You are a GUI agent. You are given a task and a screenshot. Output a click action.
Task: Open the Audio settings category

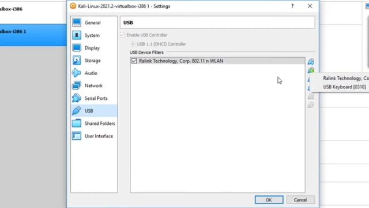point(94,73)
